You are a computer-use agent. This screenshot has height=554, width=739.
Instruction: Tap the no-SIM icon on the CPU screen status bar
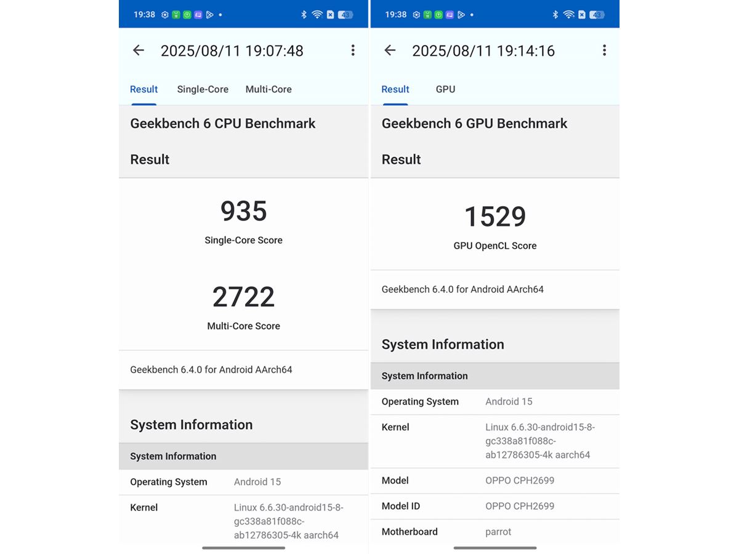point(331,14)
